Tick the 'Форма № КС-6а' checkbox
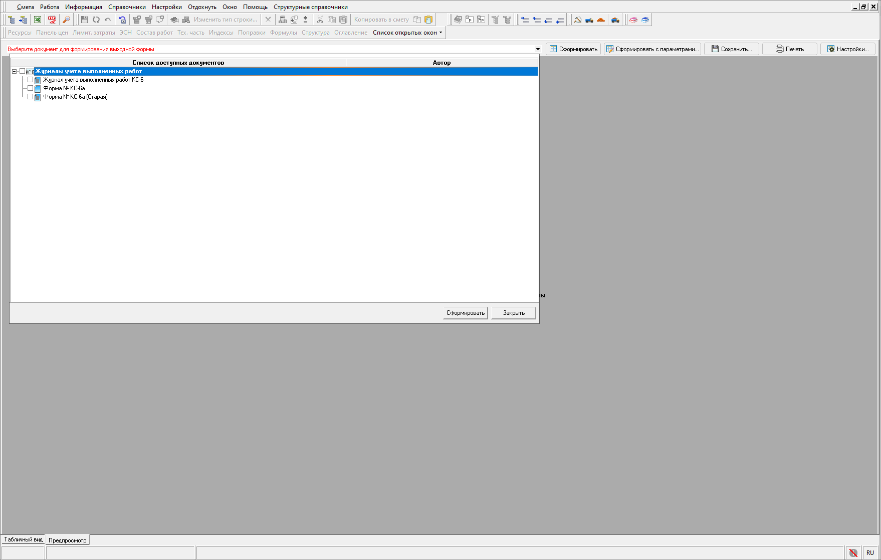Image resolution: width=881 pixels, height=560 pixels. pos(30,88)
